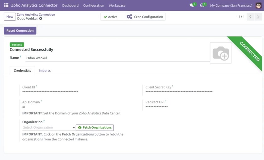Open the activities clock icon
This screenshot has height=160, width=264.
[202, 5]
